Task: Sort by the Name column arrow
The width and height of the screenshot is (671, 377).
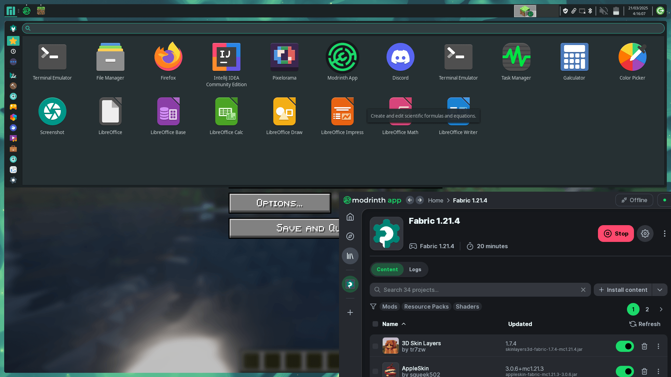Action: (x=404, y=324)
